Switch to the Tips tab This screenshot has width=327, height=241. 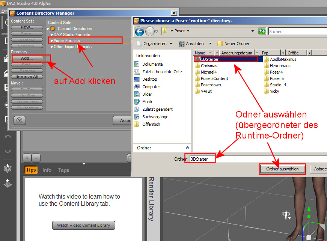pyautogui.click(x=31, y=170)
